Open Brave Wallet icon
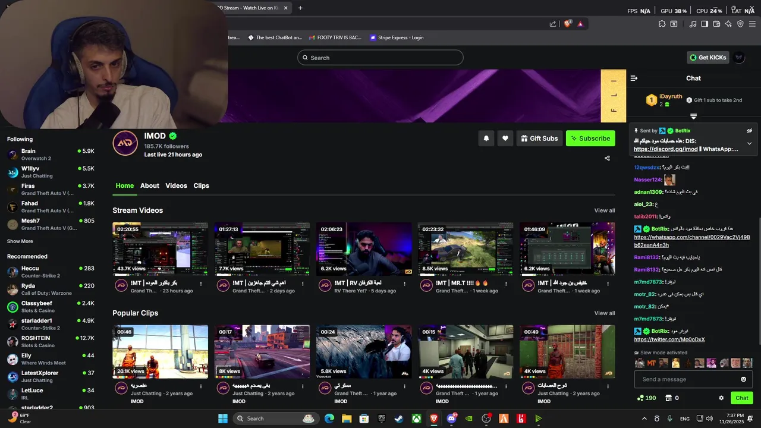This screenshot has width=761, height=428. coord(716,24)
